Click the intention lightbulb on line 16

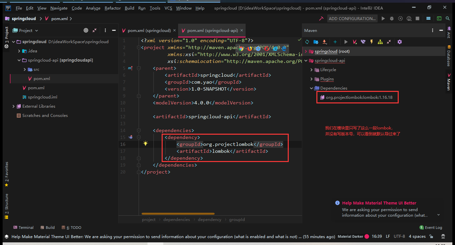tap(145, 144)
